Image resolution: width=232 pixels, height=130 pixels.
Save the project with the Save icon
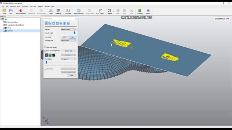pos(11,11)
